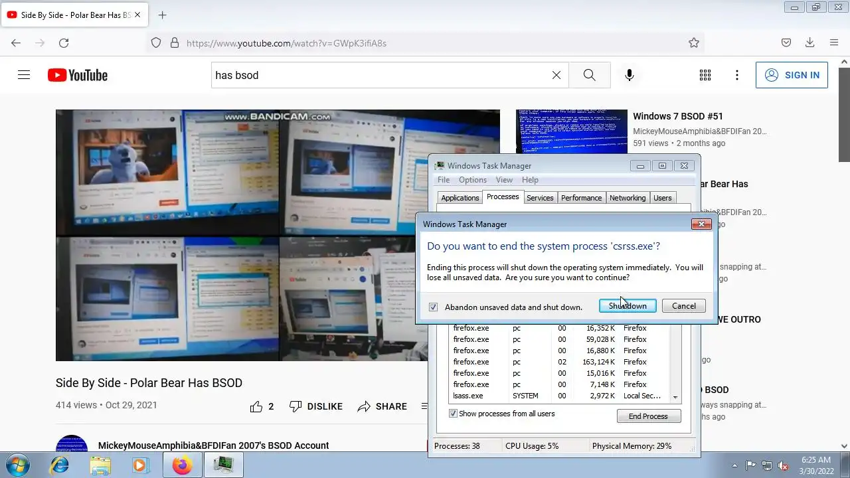Open the uploader's channel name link
Image resolution: width=850 pixels, height=478 pixels.
click(213, 445)
